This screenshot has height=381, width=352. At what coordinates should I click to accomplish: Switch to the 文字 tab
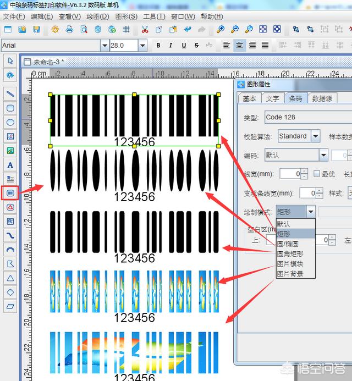click(x=272, y=98)
